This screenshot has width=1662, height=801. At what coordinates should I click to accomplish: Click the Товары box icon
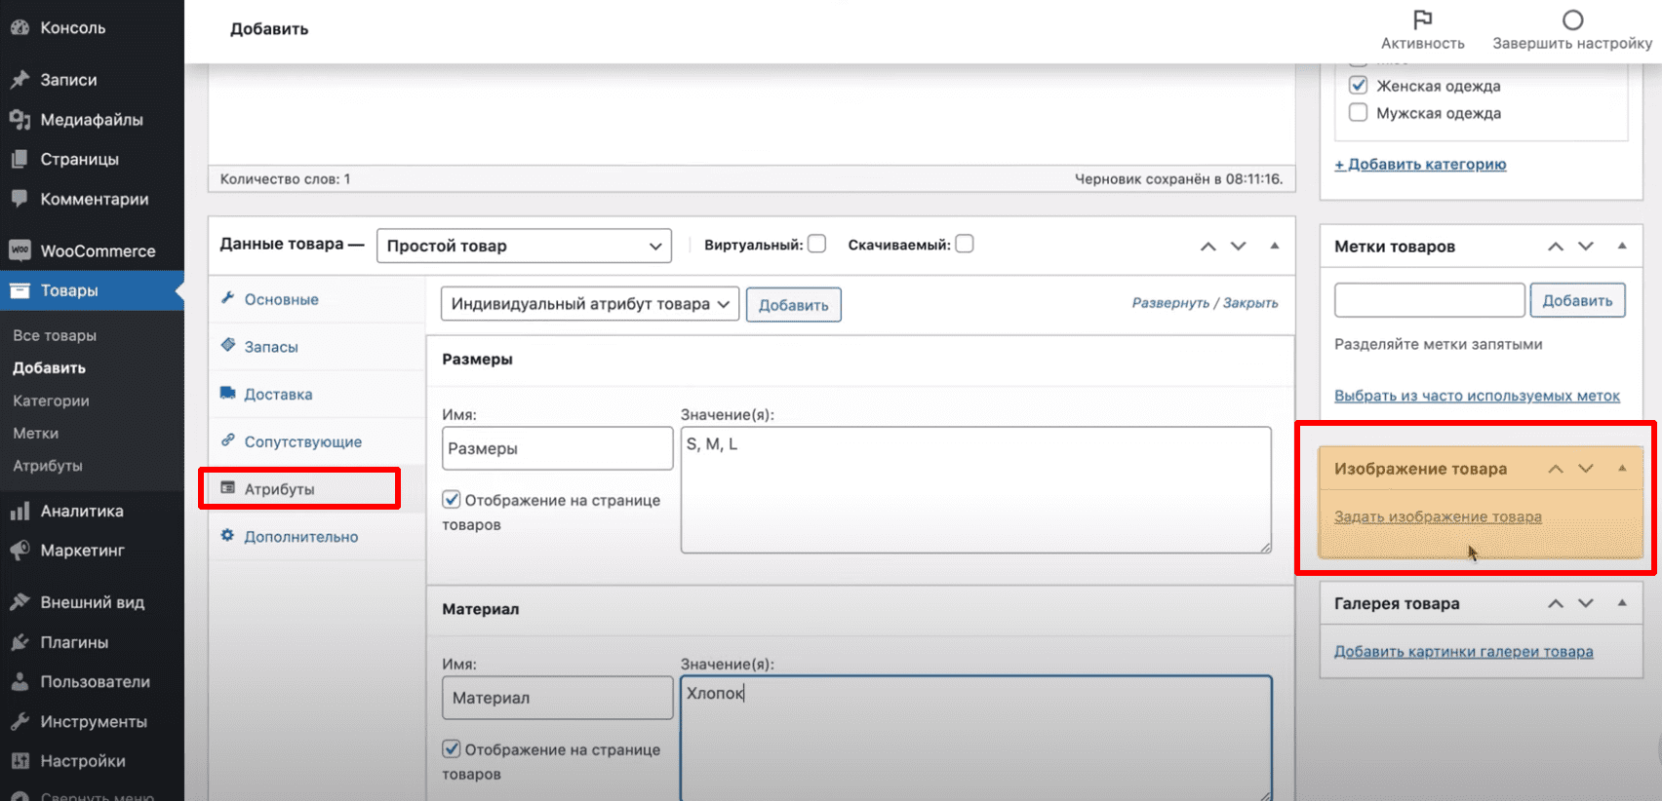20,290
